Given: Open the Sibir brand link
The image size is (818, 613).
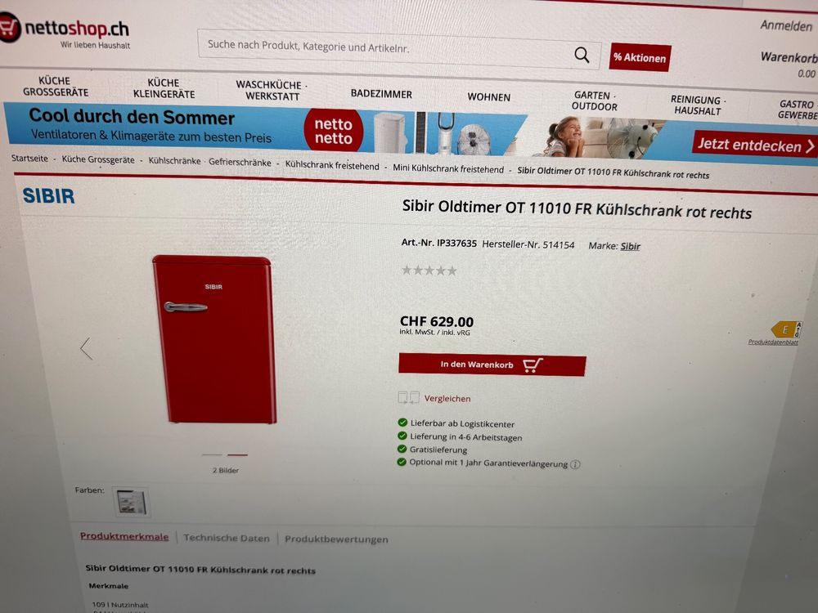Looking at the screenshot, I should pyautogui.click(x=630, y=246).
